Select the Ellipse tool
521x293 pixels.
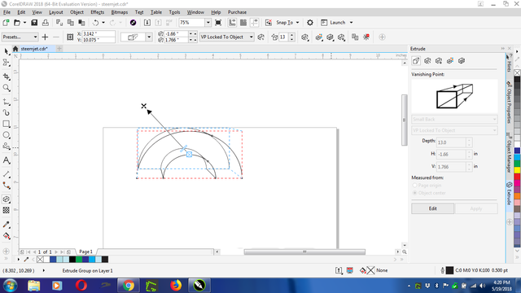pyautogui.click(x=7, y=135)
